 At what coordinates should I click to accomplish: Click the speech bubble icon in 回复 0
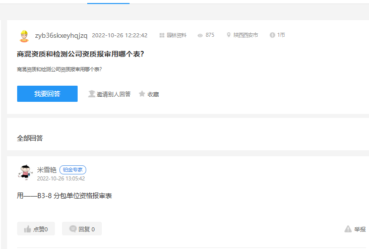click(x=73, y=228)
